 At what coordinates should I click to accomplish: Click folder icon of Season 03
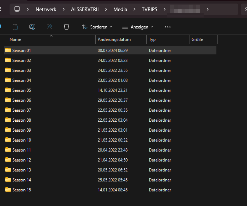point(8,70)
